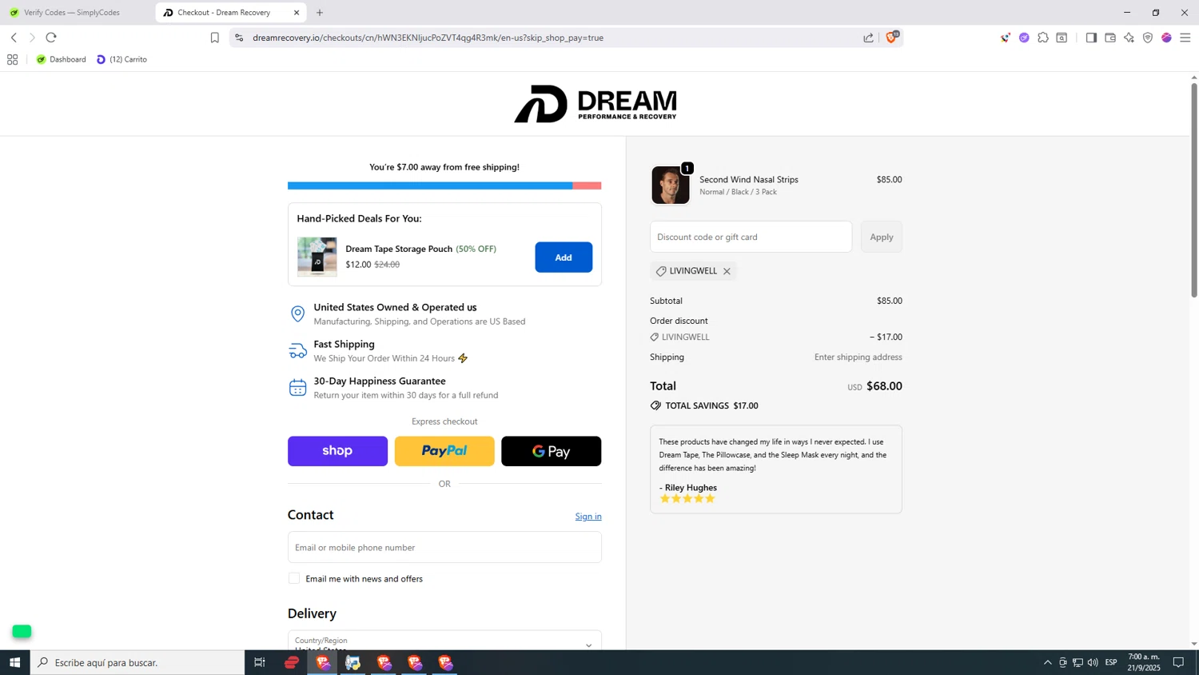Open Brave Shields lion icon
Viewport: 1199px width, 675px height.
click(891, 38)
